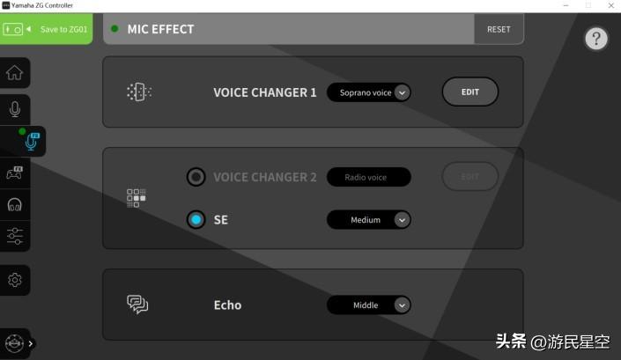Click the voice changer icon beside Voice Changer 1
The image size is (621, 360).
138,92
